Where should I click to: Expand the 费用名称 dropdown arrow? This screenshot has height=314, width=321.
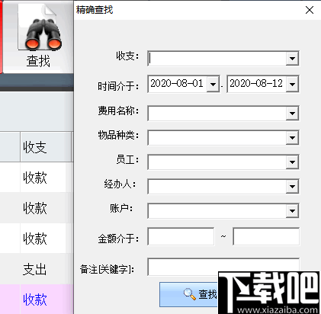click(292, 113)
